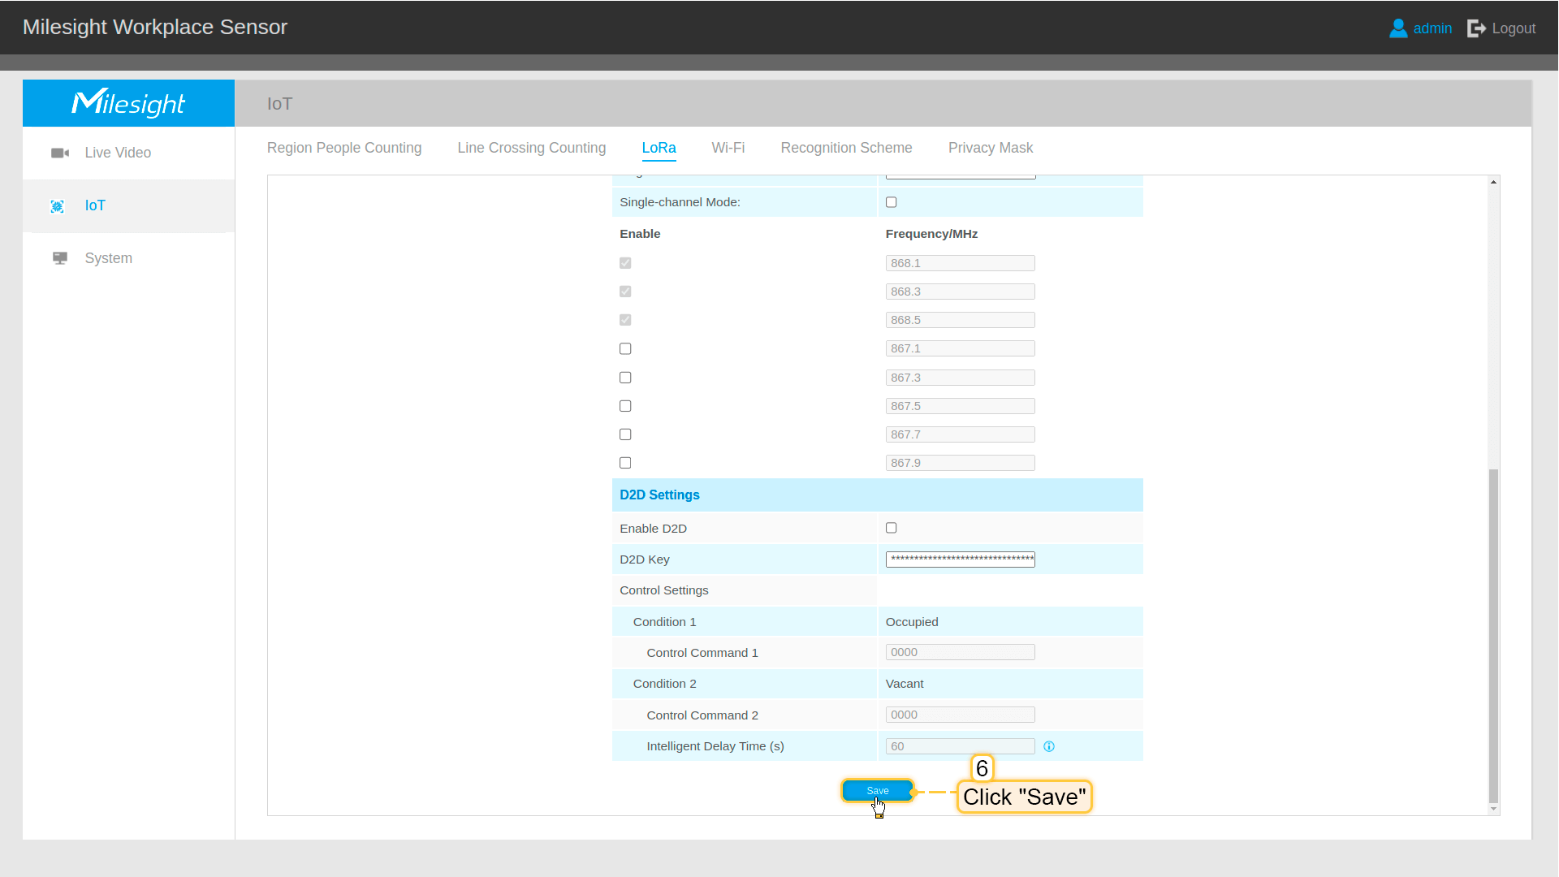Open the Region People Counting tab
Image resolution: width=1559 pixels, height=877 pixels.
344,148
